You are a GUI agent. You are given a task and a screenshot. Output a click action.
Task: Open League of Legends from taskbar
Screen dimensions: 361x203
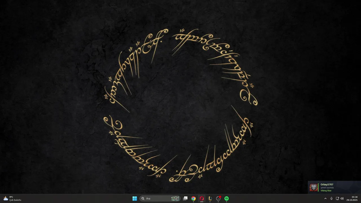click(210, 198)
